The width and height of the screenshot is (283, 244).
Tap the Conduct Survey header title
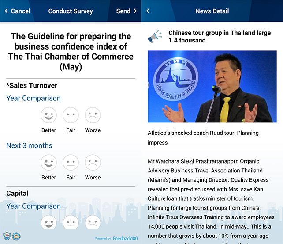[71, 11]
